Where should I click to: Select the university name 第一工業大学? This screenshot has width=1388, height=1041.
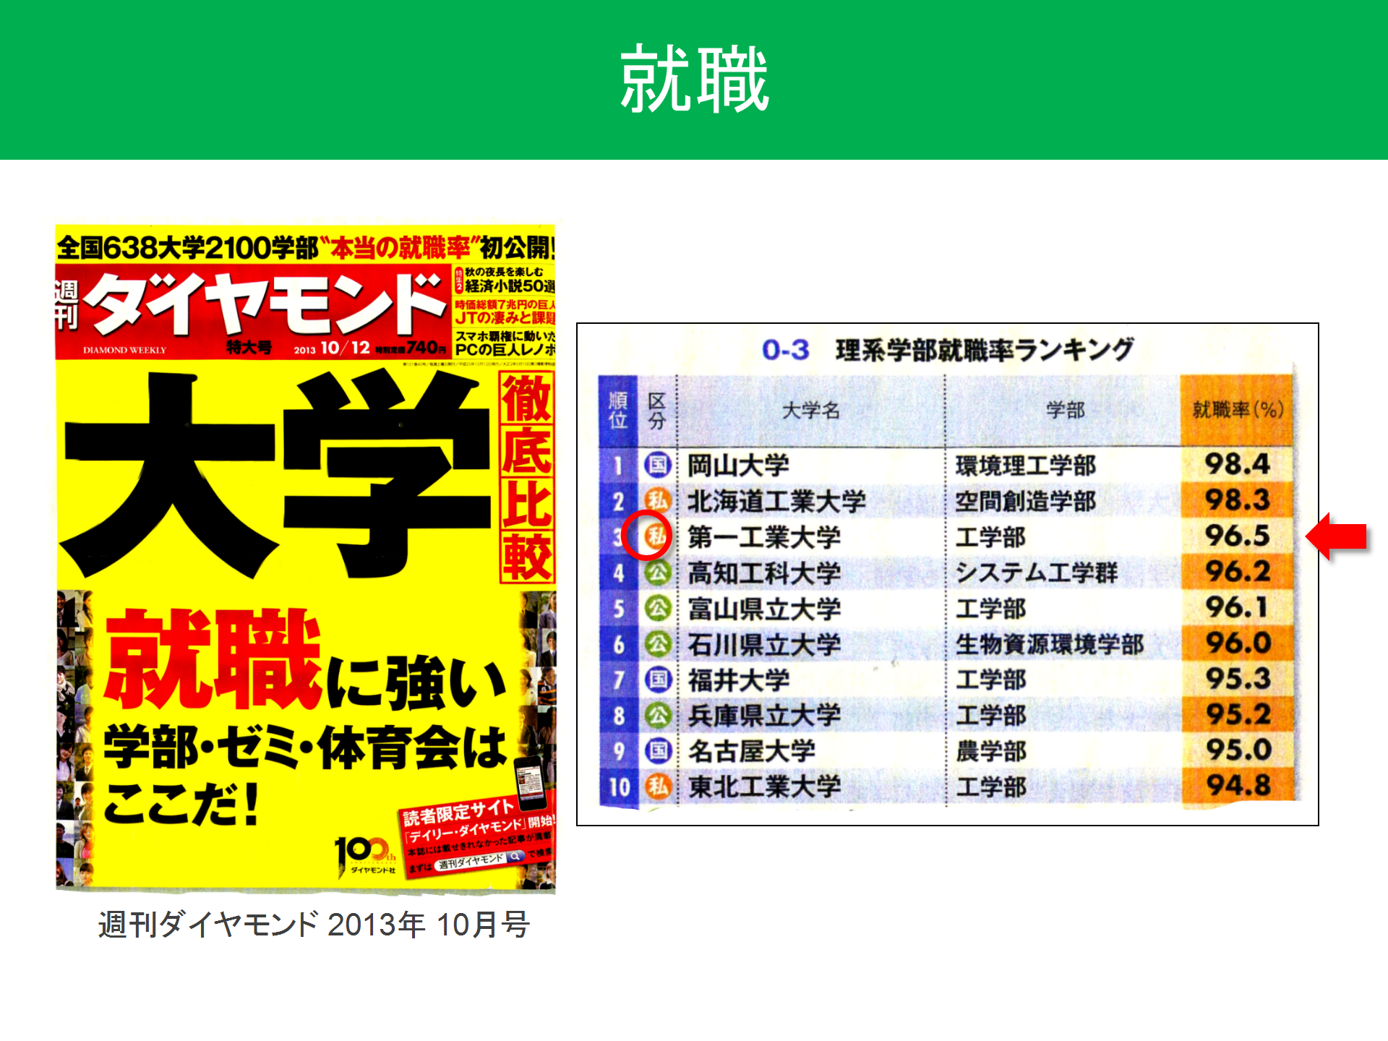pos(764,536)
